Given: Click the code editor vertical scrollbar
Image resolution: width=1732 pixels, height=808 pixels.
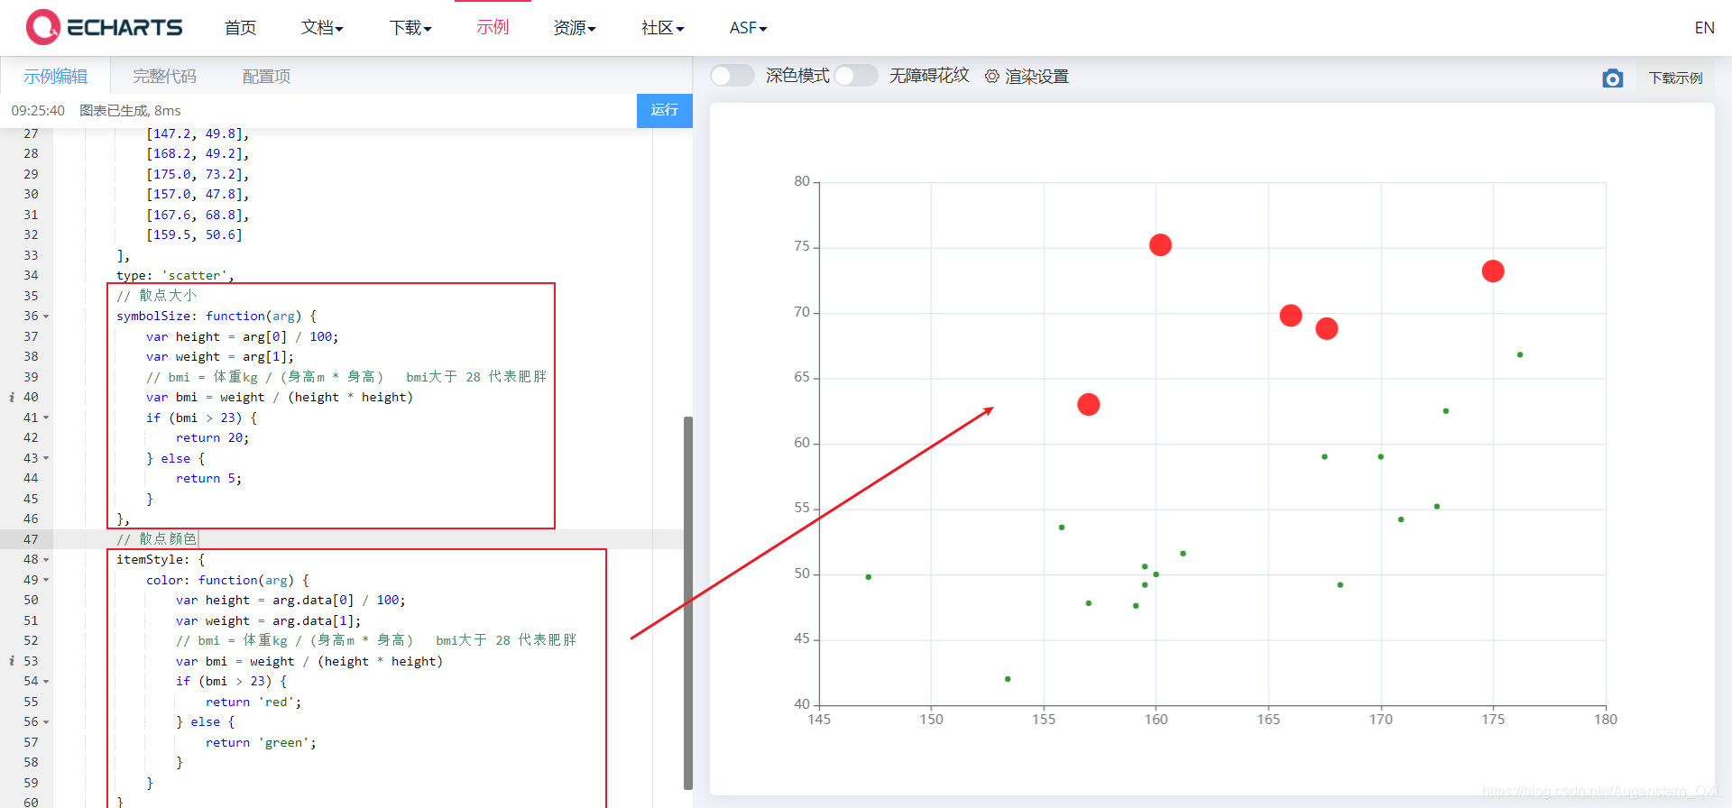Looking at the screenshot, I should click(688, 601).
